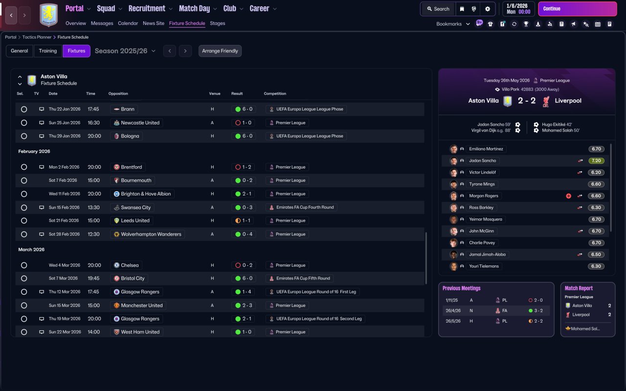This screenshot has width=626, height=391.
Task: Open the Glasgow Rangers first leg opposition link
Action: (140, 292)
